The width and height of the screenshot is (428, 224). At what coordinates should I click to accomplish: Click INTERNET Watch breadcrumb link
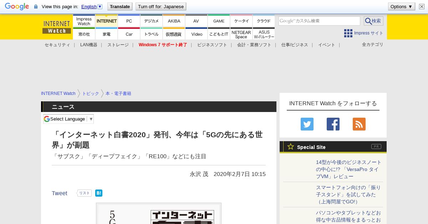click(x=58, y=94)
